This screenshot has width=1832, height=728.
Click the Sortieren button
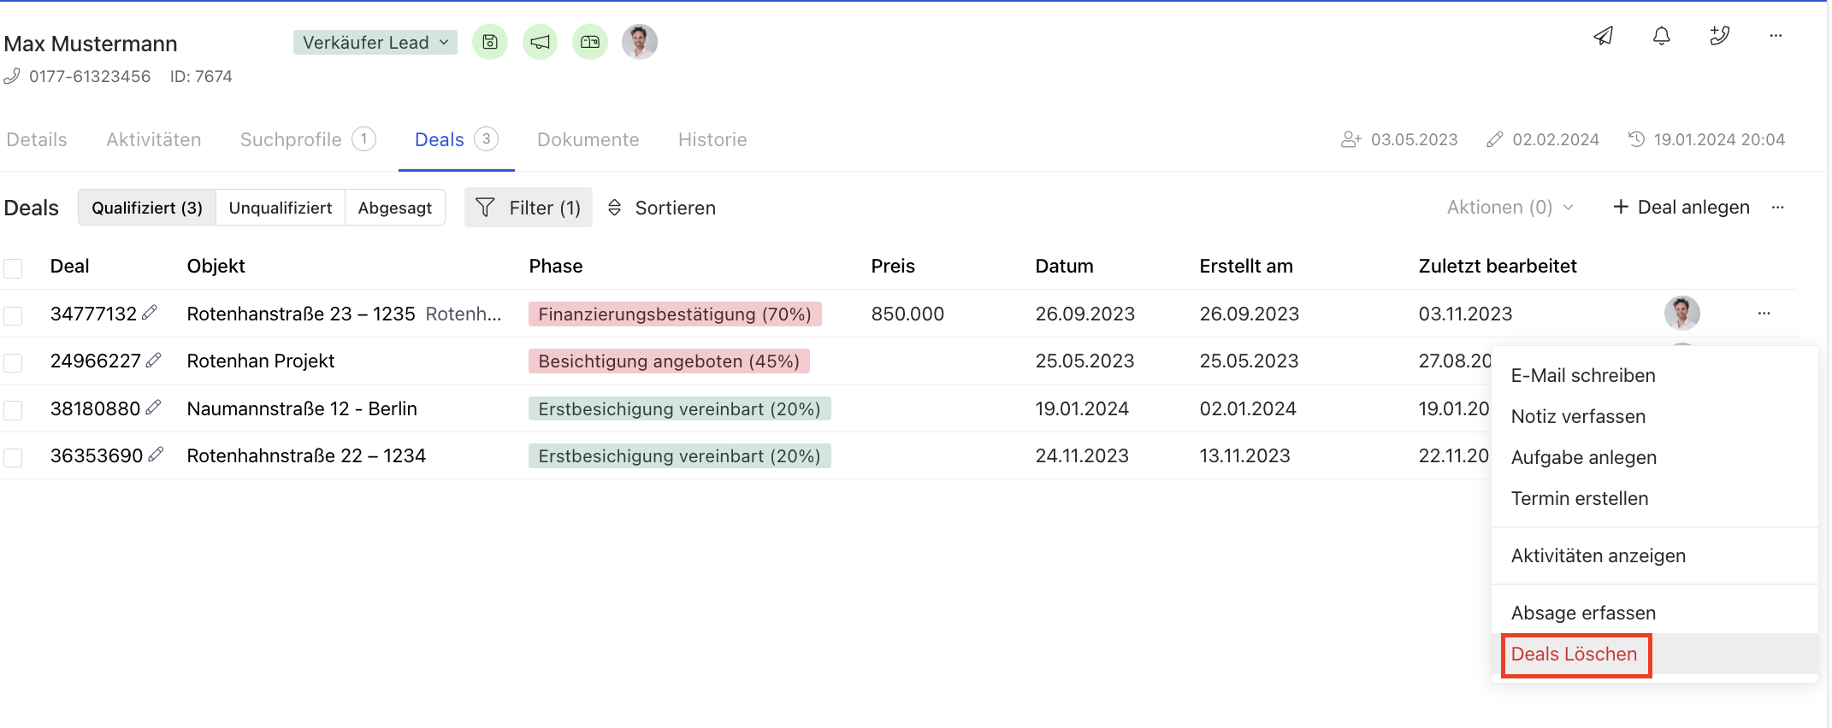click(x=662, y=208)
